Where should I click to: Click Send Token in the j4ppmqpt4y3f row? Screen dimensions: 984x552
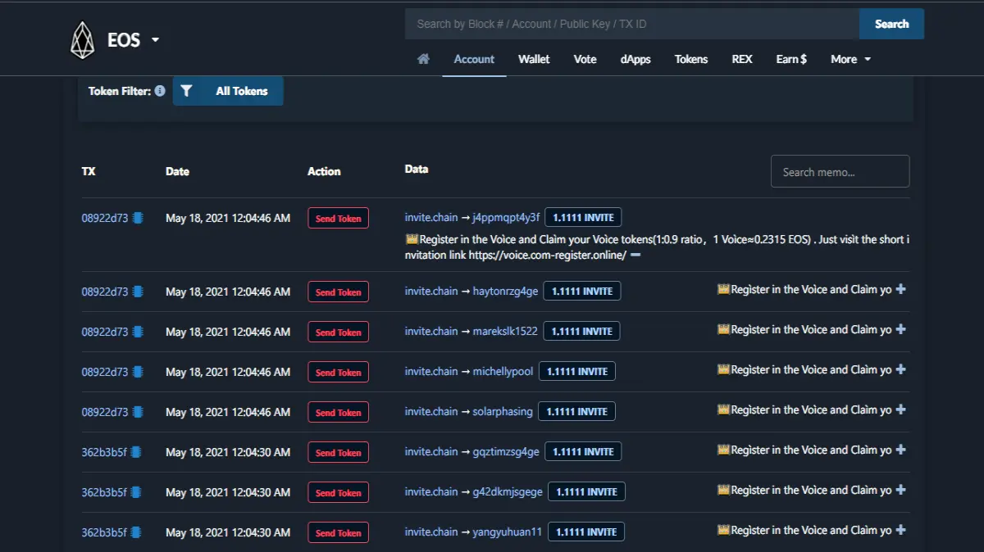pyautogui.click(x=338, y=218)
